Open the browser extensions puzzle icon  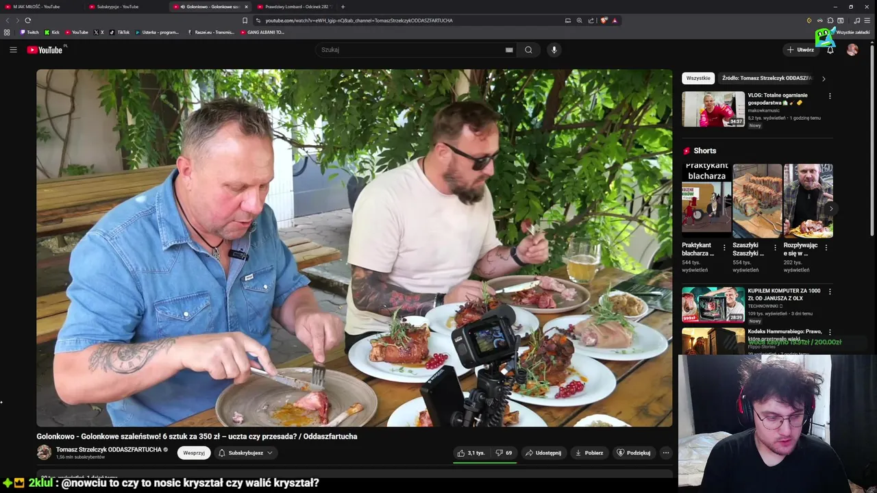830,21
